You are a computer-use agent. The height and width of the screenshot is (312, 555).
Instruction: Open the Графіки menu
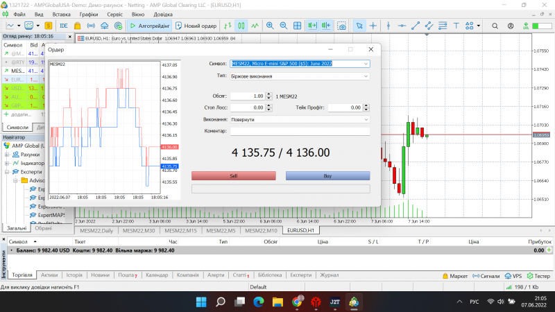[x=89, y=14]
